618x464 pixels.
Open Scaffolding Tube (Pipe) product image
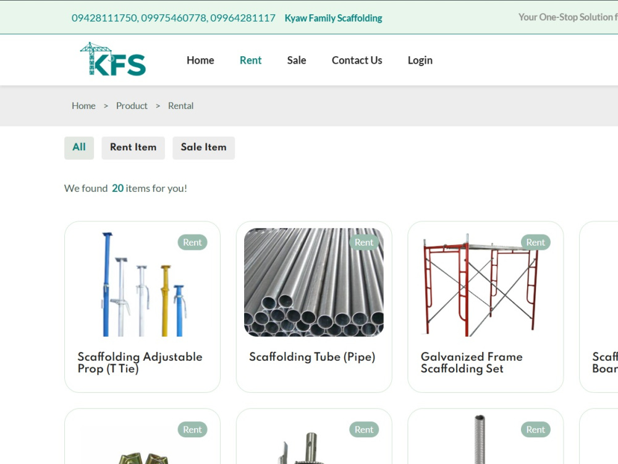click(314, 283)
